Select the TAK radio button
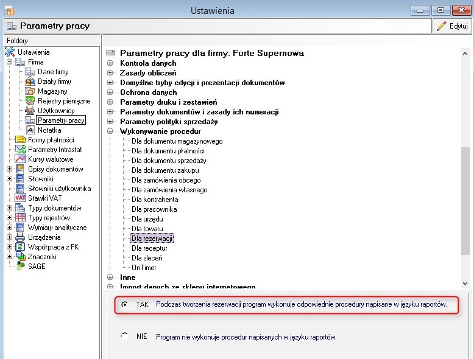Screen dimensions: 474x359 (124, 304)
